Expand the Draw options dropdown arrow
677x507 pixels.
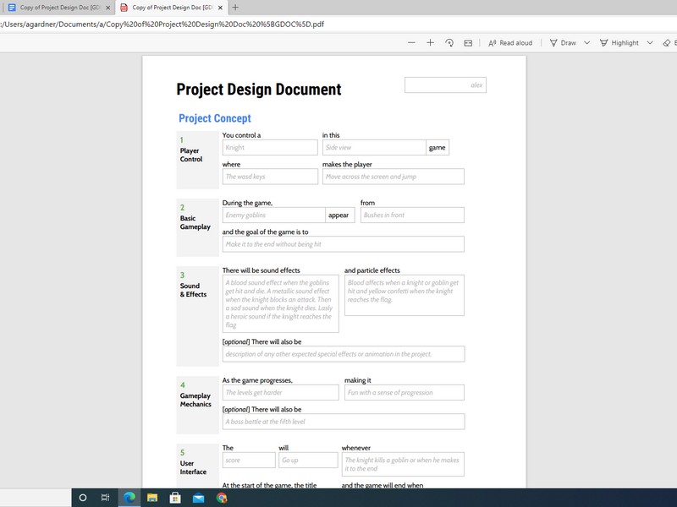[586, 42]
